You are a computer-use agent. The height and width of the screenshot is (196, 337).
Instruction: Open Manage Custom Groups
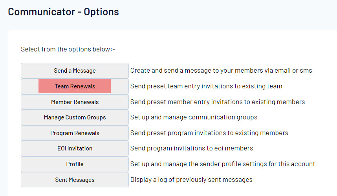coord(75,117)
